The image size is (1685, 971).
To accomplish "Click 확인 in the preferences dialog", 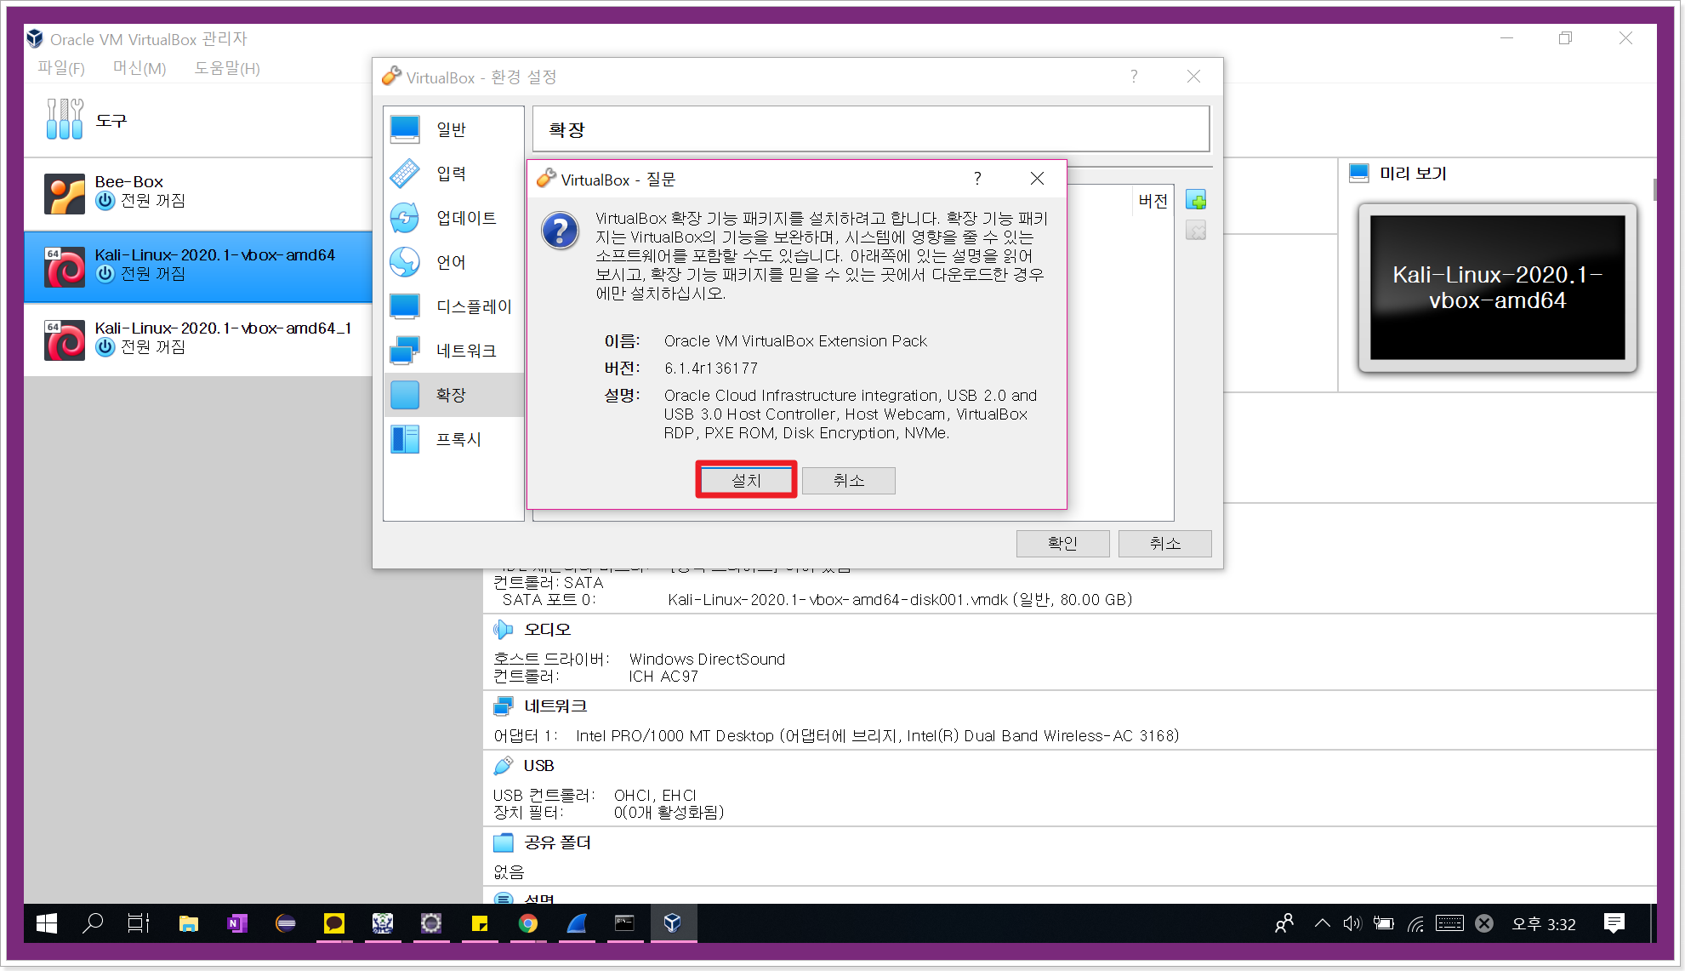I will pos(1062,543).
